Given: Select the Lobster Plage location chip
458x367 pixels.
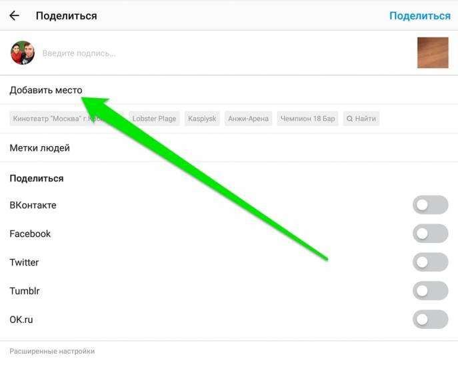Looking at the screenshot, I should [x=154, y=119].
